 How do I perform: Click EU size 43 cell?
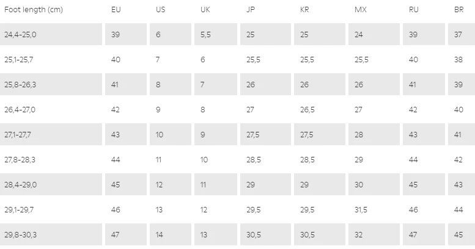pyautogui.click(x=116, y=134)
